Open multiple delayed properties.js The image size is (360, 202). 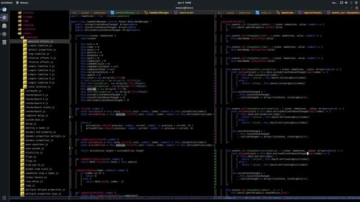click(x=45, y=190)
